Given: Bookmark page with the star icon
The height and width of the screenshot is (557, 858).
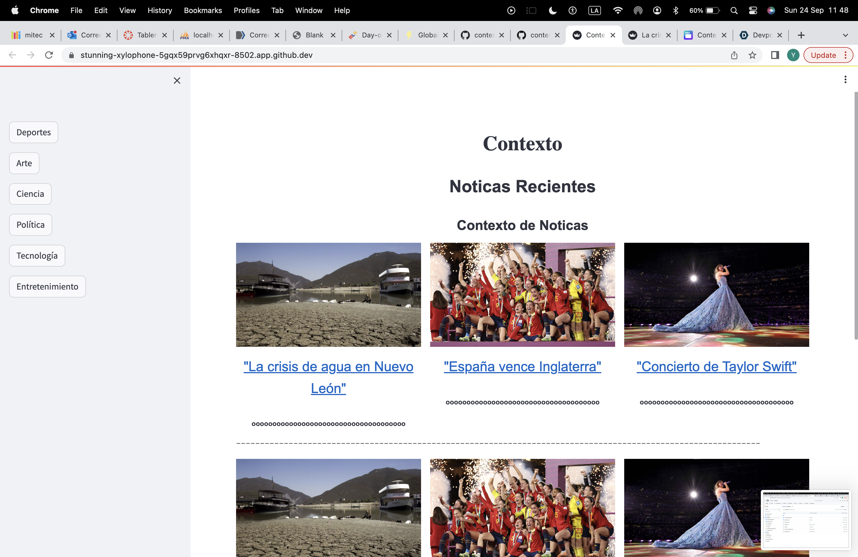Looking at the screenshot, I should (752, 55).
